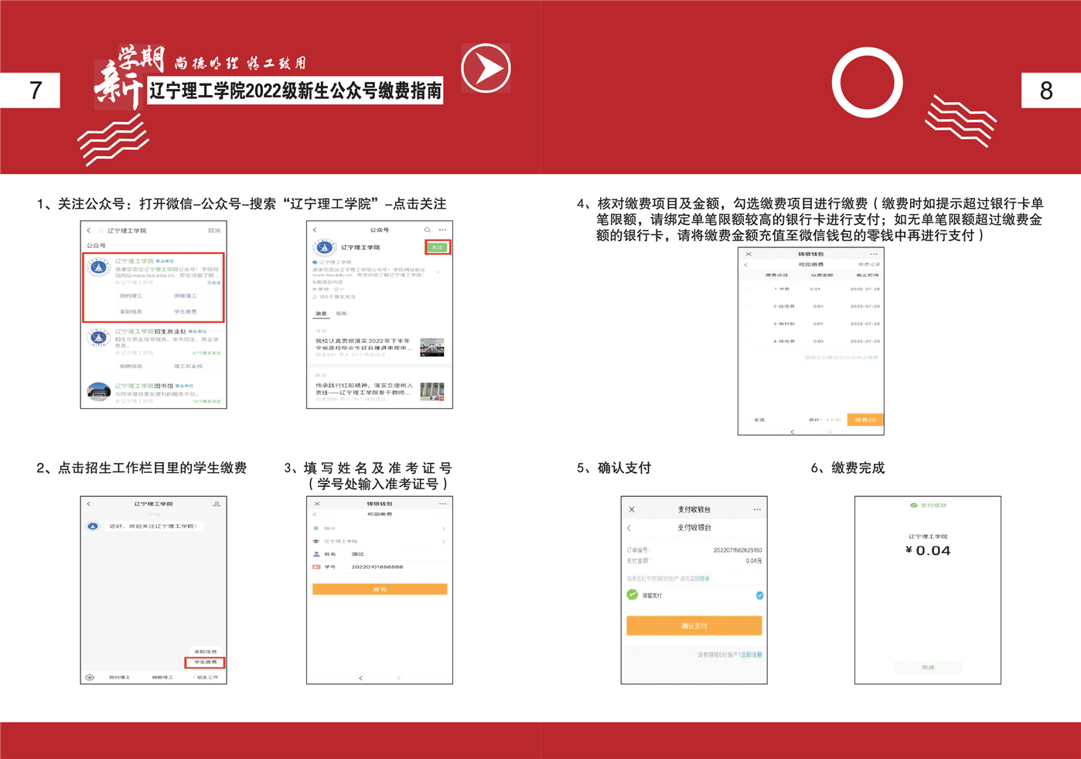Expand the 辽宁理工学院 school selector row
The height and width of the screenshot is (759, 1081).
pos(379,541)
